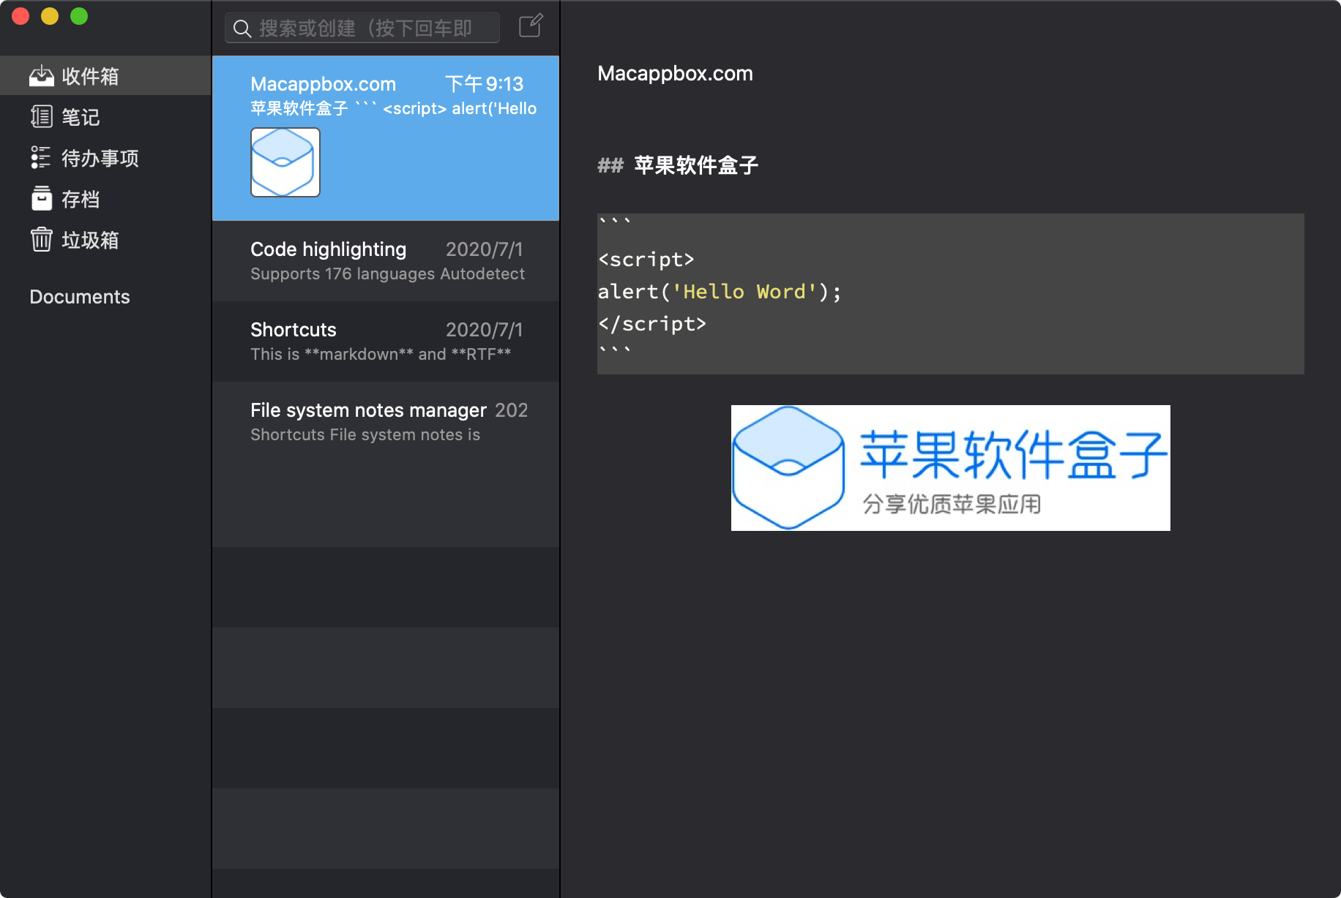Click 'Supports 176 languages Autodetect' preview text

pyautogui.click(x=387, y=273)
